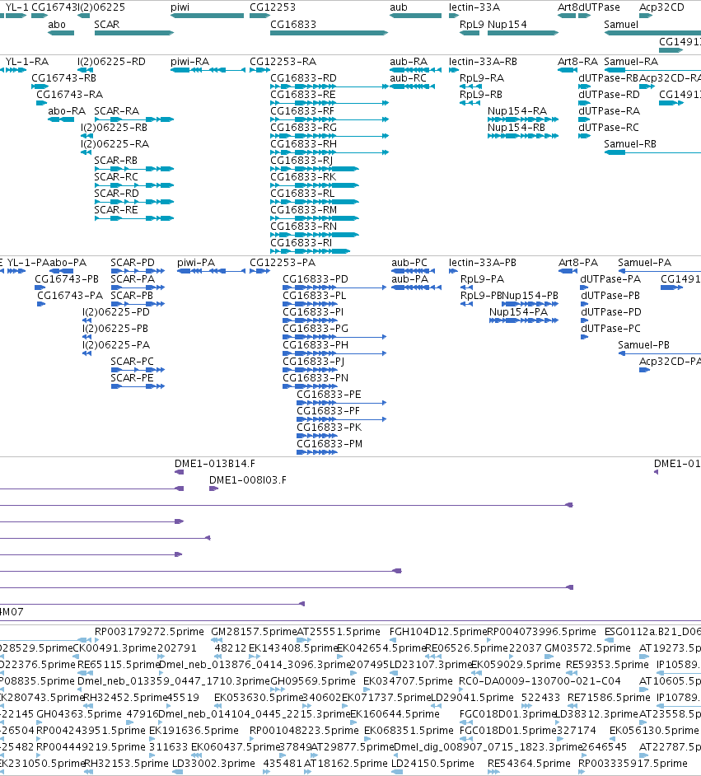This screenshot has width=701, height=776.
Task: Click EST AT18162.5prime
Action: [346, 764]
